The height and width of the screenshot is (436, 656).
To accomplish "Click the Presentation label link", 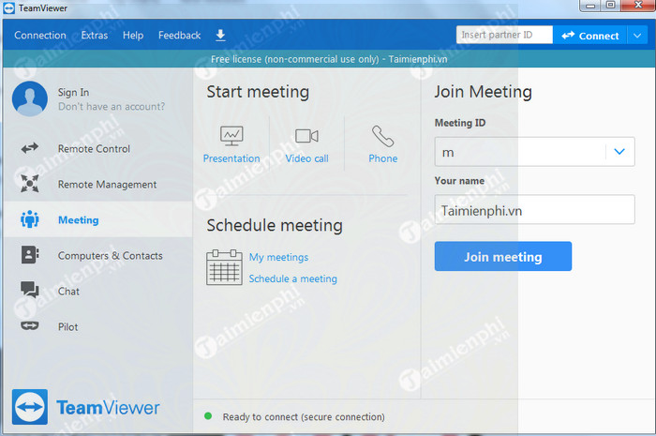I will coord(231,158).
